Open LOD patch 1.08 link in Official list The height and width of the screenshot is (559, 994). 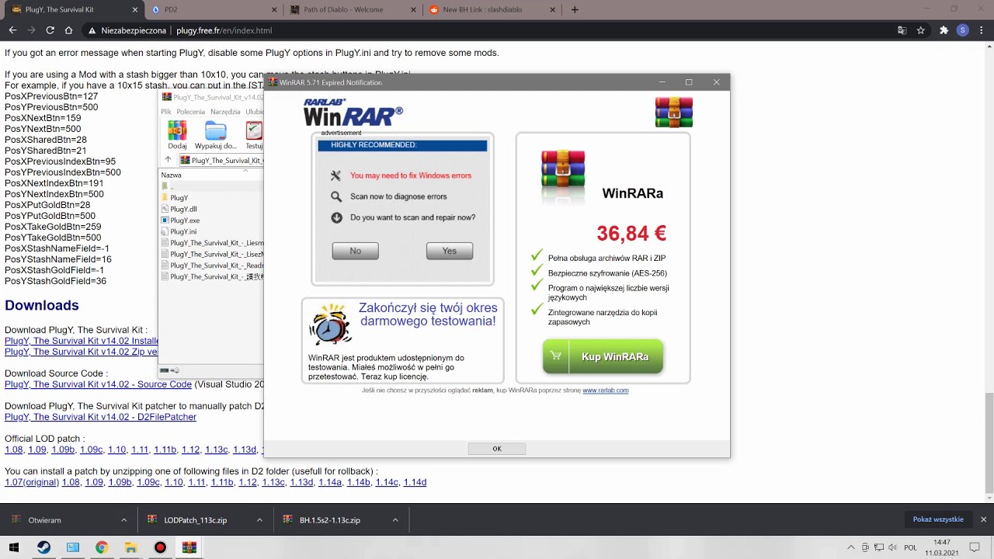click(x=14, y=450)
